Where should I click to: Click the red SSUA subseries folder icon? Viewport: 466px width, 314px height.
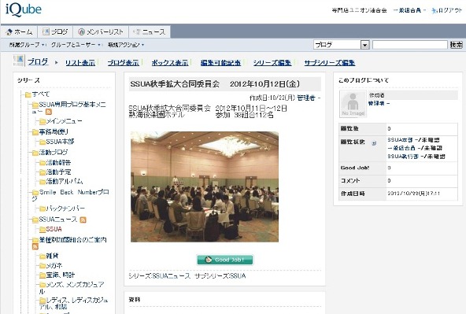point(43,229)
